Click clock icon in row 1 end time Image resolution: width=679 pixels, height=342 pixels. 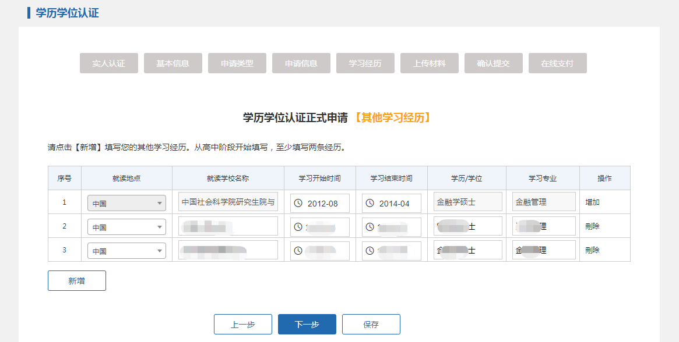point(370,204)
